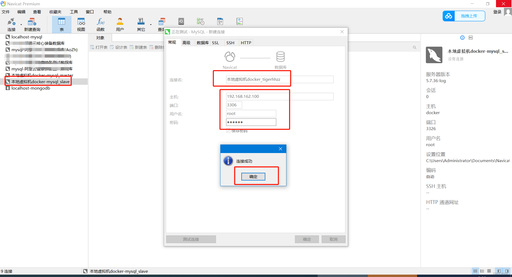Screen dimensions: 512x277
Task: Switch to detail grid view in status bar
Action: click(489, 271)
